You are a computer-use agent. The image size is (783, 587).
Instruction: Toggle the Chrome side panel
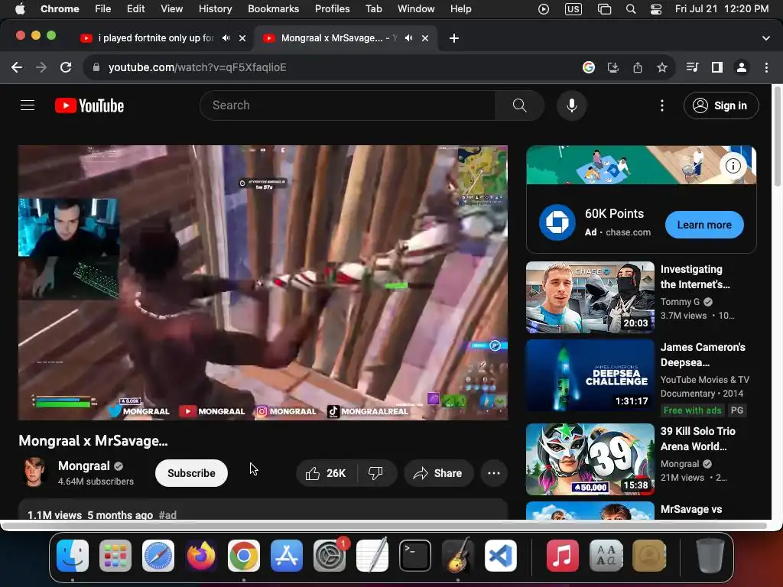[717, 67]
